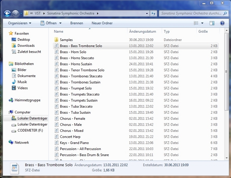Click the Brass - Trombones Sustain file icon
This screenshot has height=178, width=231.
pos(57,82)
